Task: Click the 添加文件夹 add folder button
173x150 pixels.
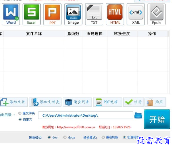Action: click(45, 102)
